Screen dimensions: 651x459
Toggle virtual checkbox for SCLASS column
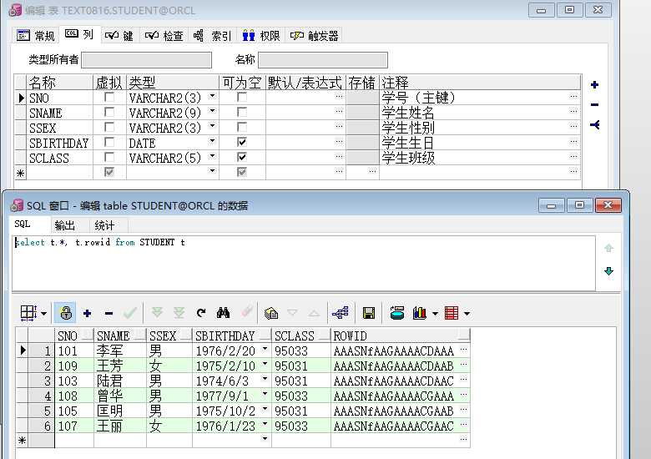tap(109, 157)
